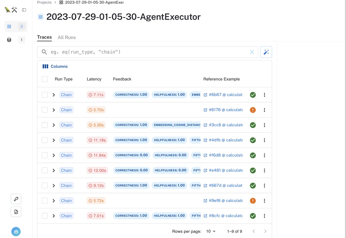Toggle the select-all header checkbox

pos(45,79)
